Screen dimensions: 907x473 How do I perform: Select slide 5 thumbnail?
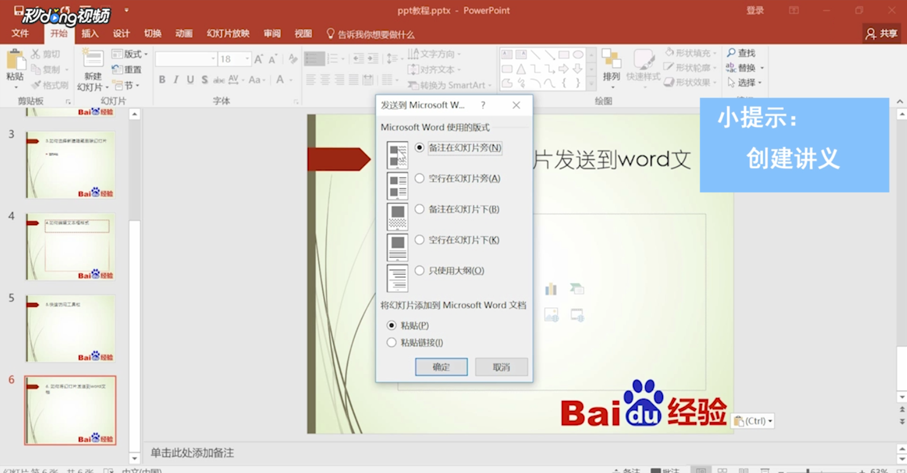70,329
